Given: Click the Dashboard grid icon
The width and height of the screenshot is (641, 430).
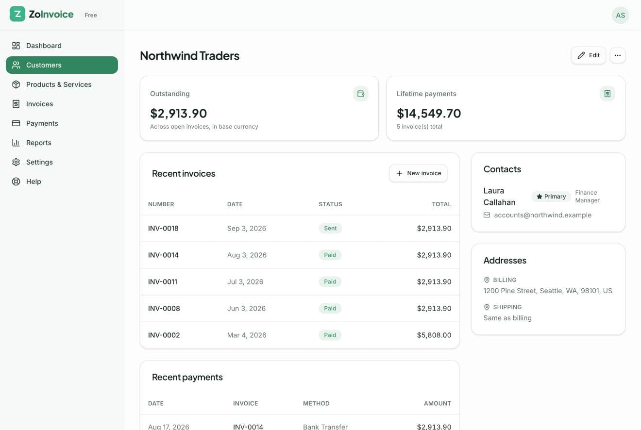Looking at the screenshot, I should [16, 46].
